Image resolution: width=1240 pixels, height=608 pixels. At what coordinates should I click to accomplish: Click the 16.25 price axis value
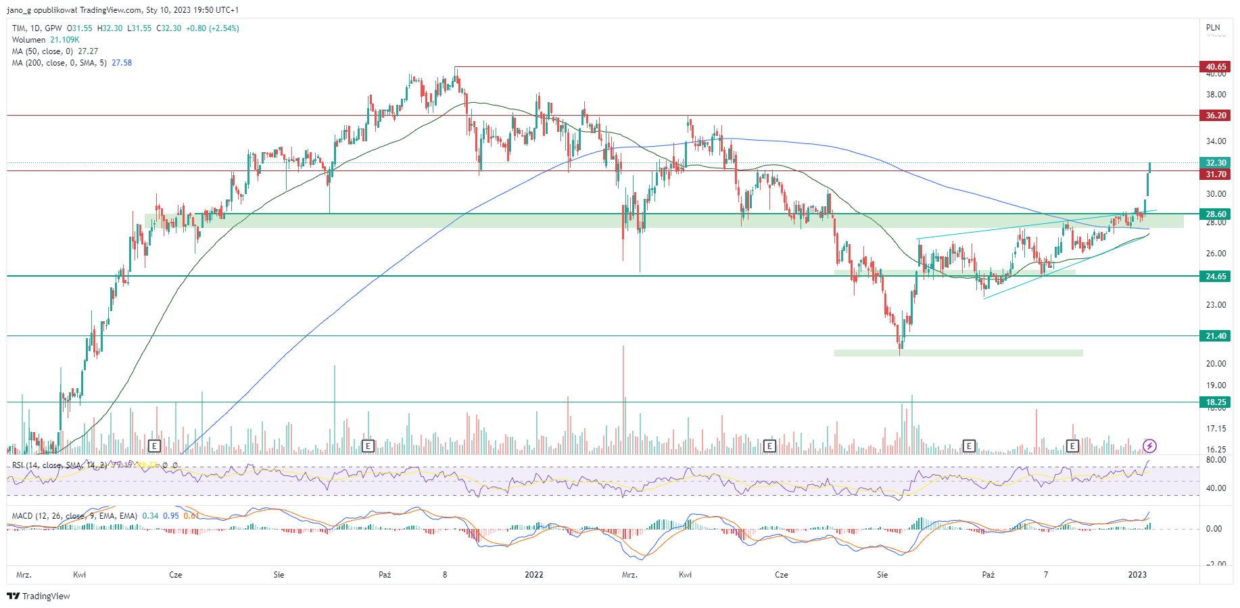[x=1216, y=449]
